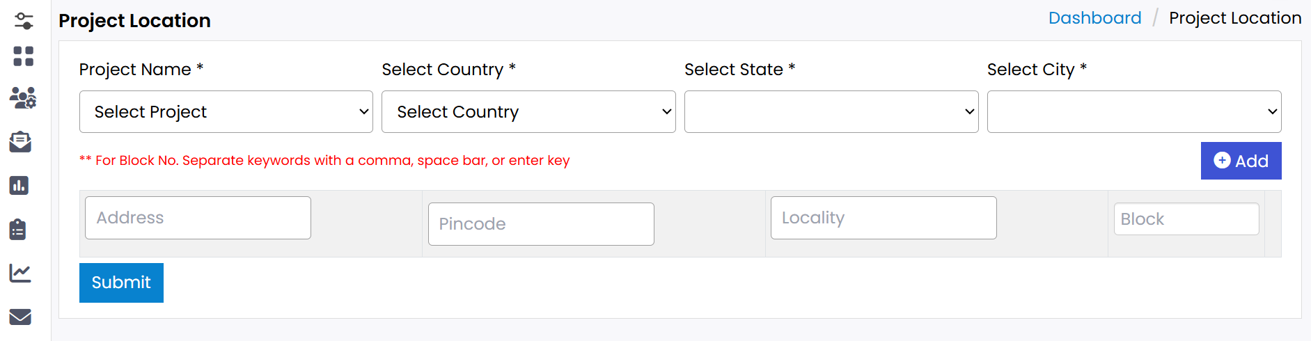1311x341 pixels.
Task: Open the dashboard grid icon in sidebar
Action: click(24, 56)
